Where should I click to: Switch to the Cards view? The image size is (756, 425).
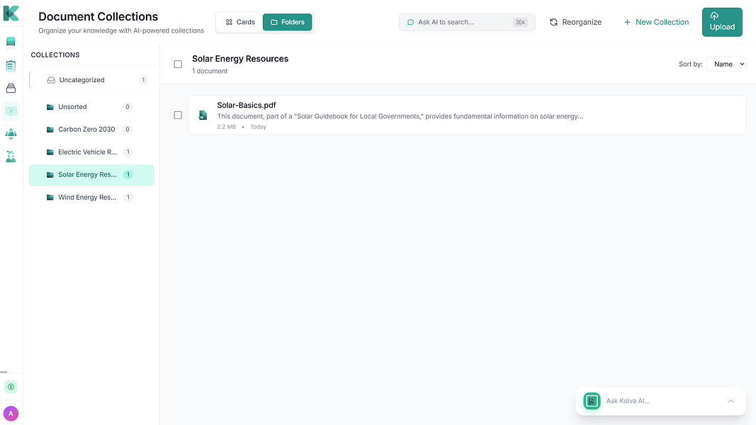[x=240, y=22]
